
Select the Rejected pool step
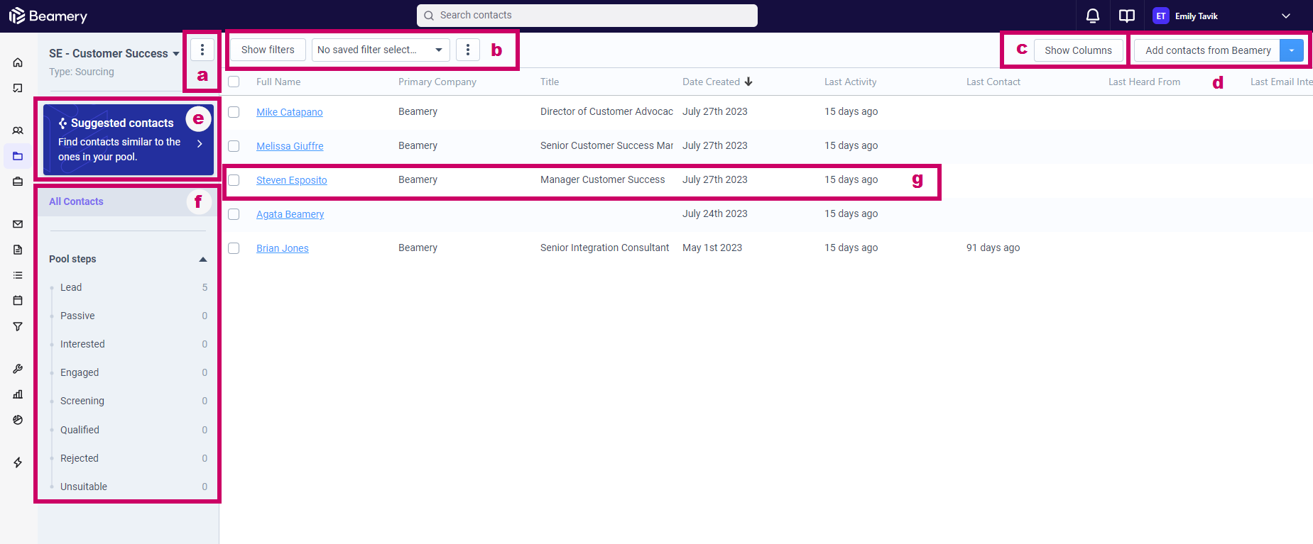[x=80, y=458]
